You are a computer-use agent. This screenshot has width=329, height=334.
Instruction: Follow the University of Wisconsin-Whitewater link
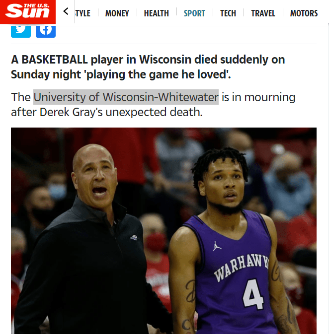pyautogui.click(x=126, y=97)
